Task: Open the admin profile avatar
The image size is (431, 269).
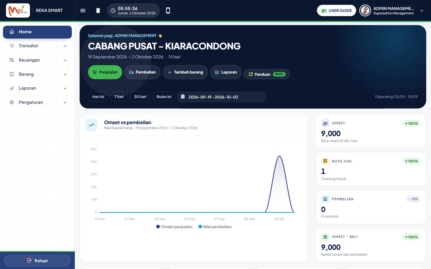Action: [365, 10]
